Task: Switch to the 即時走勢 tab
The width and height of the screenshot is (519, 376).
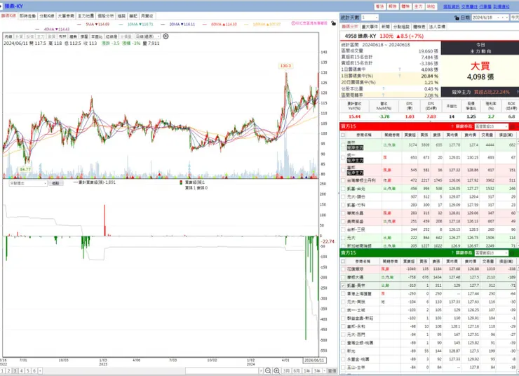Action: point(27,16)
